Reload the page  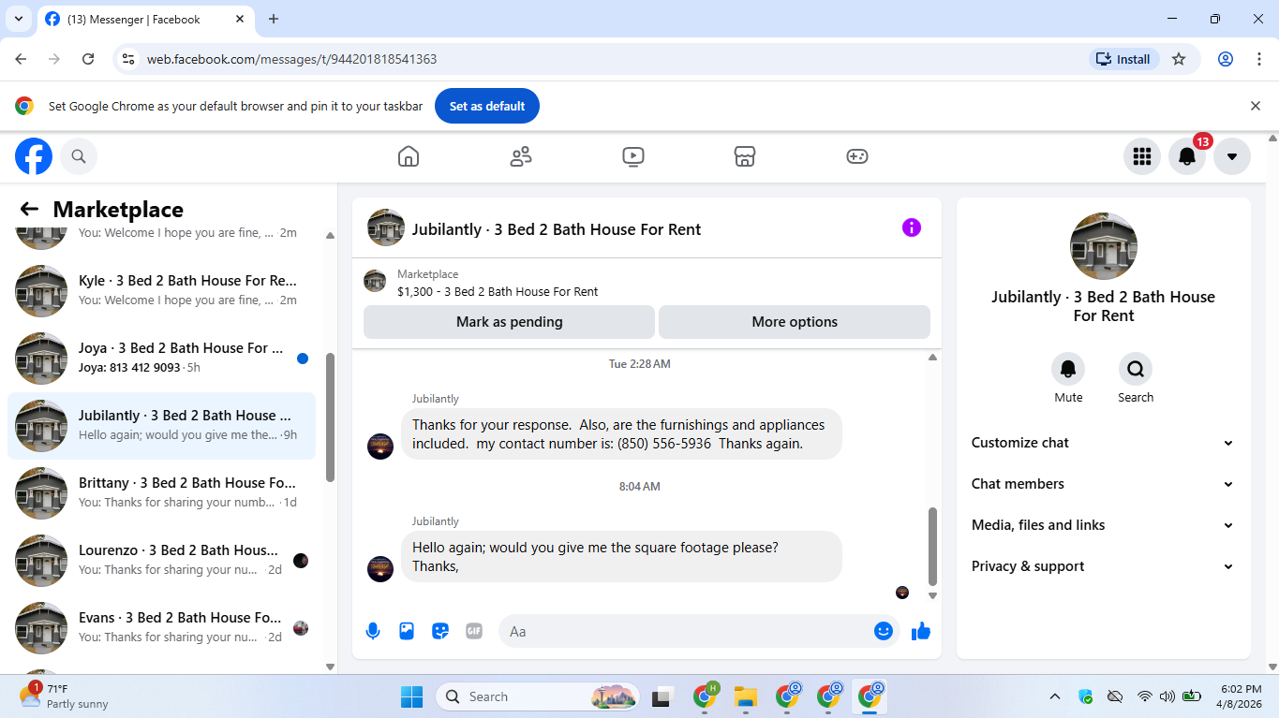coord(88,59)
